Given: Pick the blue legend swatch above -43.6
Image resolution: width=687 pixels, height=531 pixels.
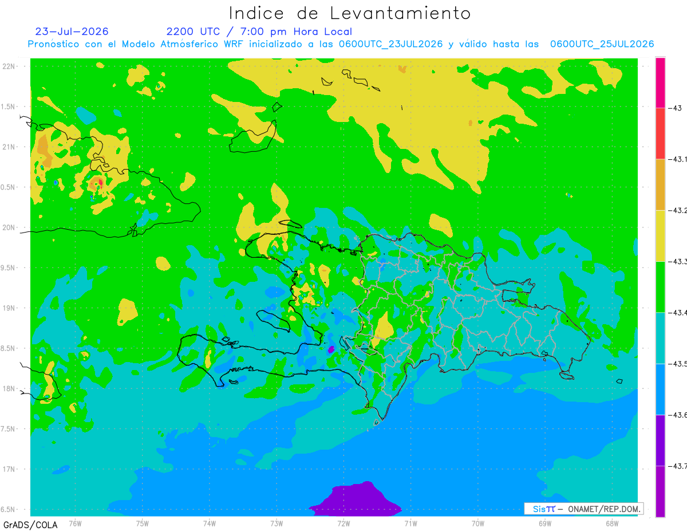Looking at the screenshot, I should (660, 389).
